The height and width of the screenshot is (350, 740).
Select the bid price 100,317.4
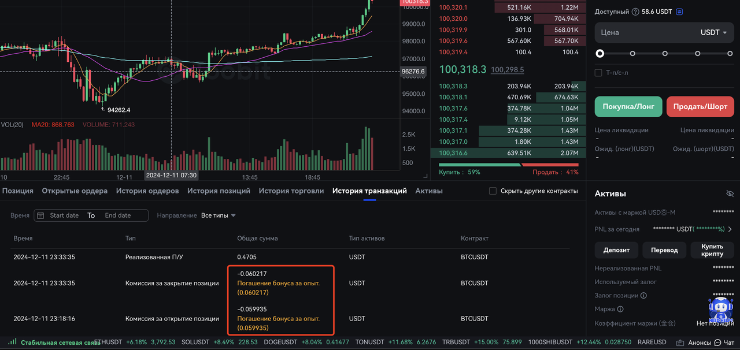tap(454, 120)
